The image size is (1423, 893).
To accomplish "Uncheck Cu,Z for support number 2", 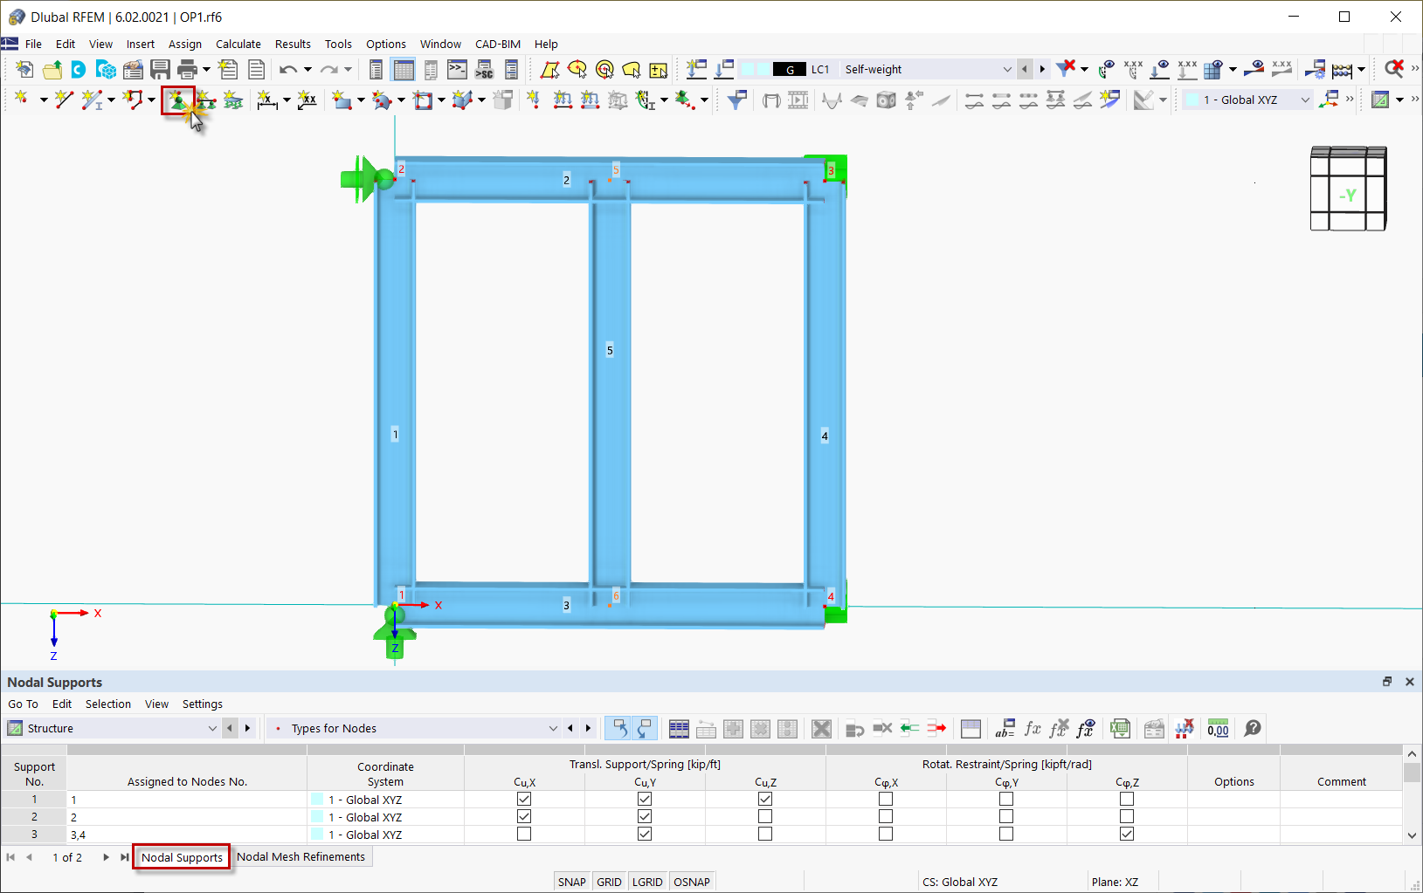I will click(765, 816).
